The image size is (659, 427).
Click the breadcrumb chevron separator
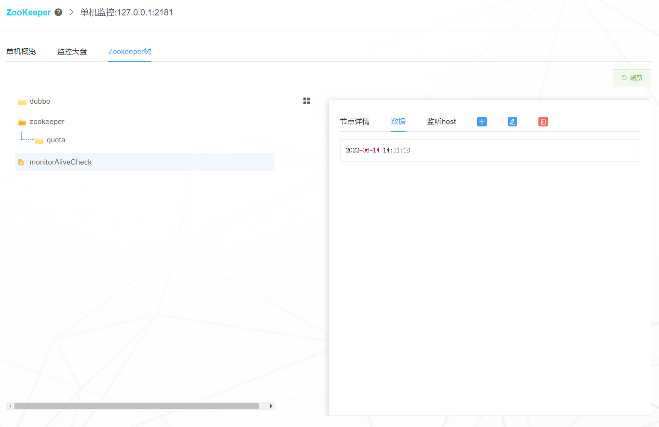[x=71, y=13]
